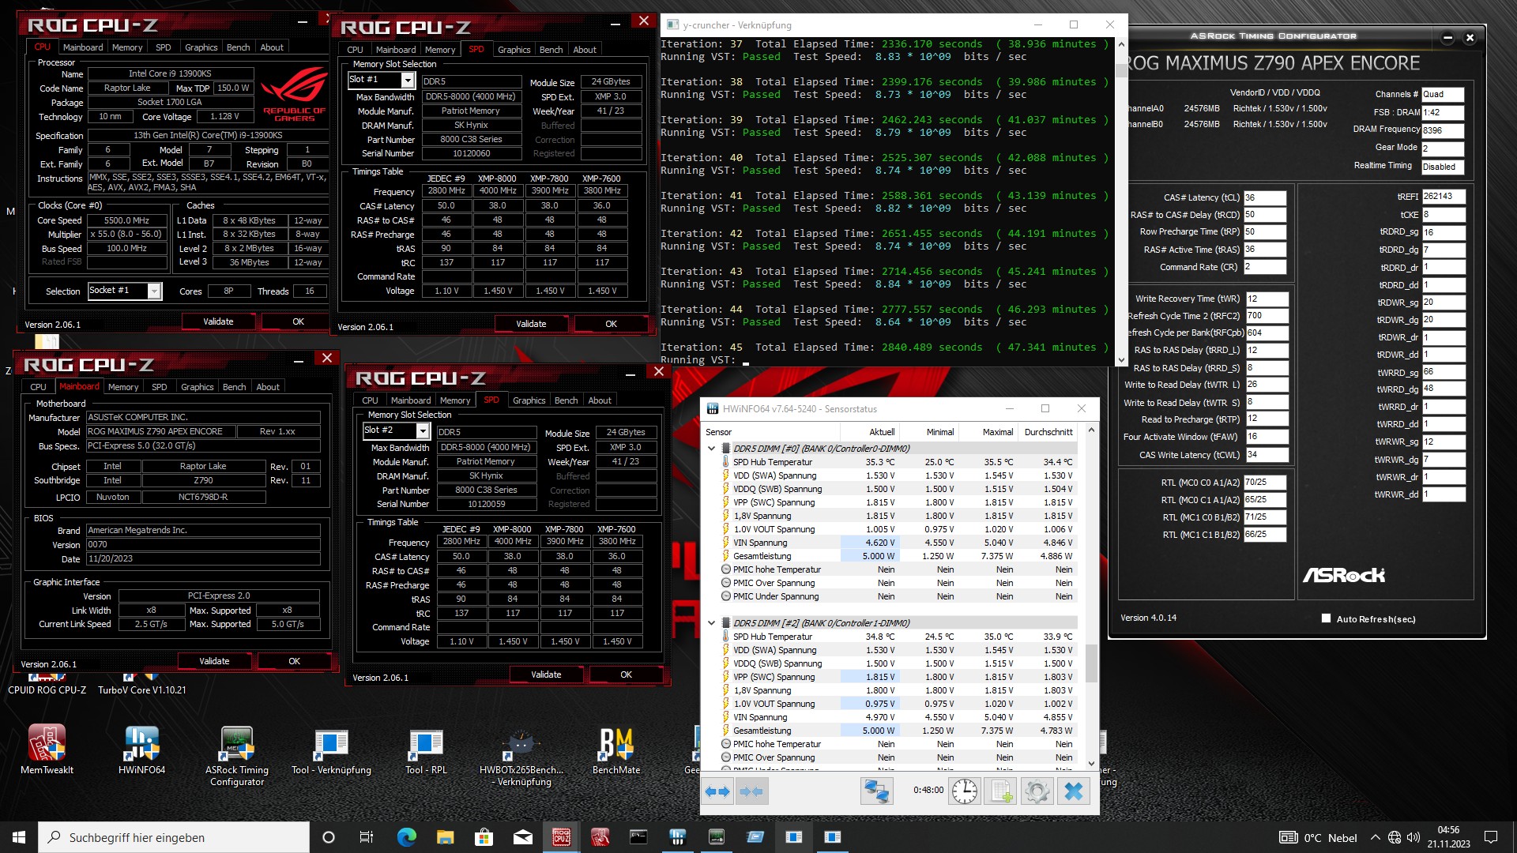This screenshot has width=1517, height=853.
Task: Click HWiNFO sensor list scroll-down arrow
Action: (x=1091, y=764)
